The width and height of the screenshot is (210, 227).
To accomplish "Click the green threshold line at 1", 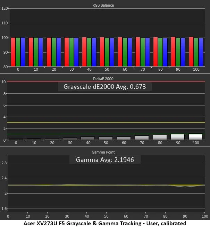I will 106,134.
